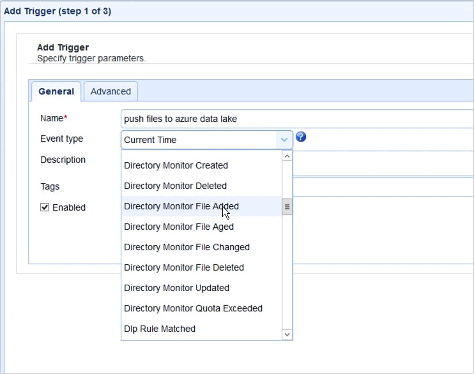Choose Directory Monitor Updated event
474x374 pixels.
(x=176, y=288)
